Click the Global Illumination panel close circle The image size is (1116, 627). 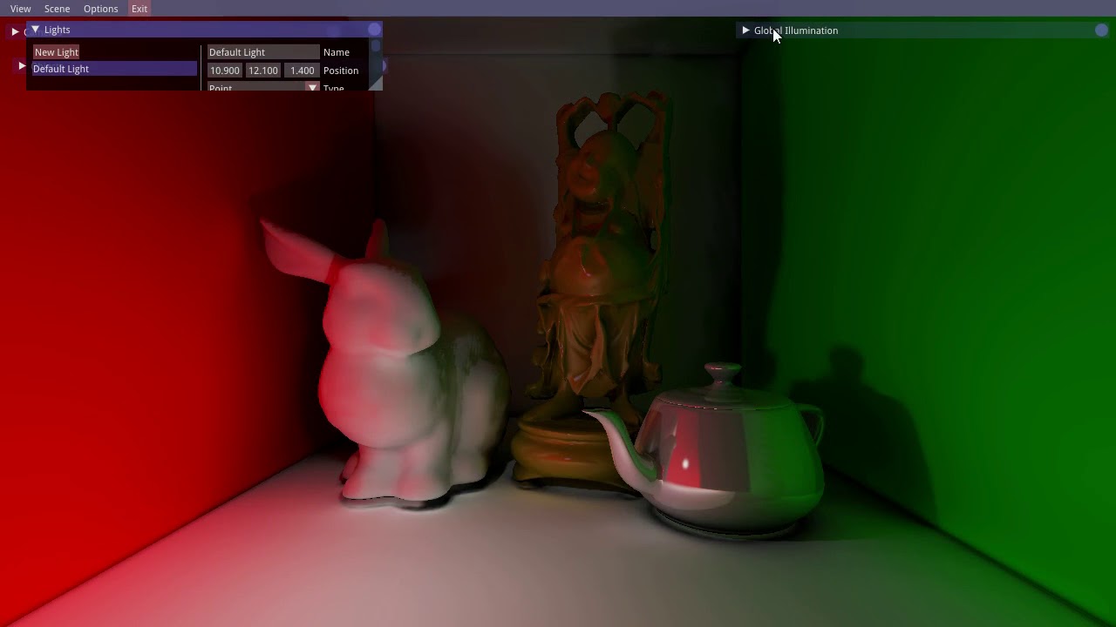point(1101,30)
